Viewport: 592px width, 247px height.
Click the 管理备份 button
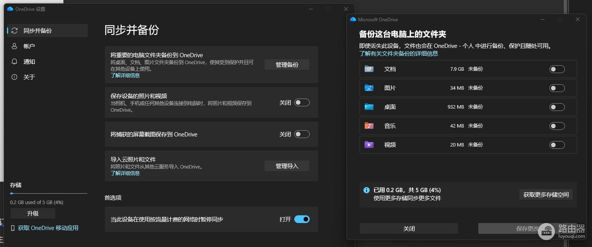coord(287,65)
